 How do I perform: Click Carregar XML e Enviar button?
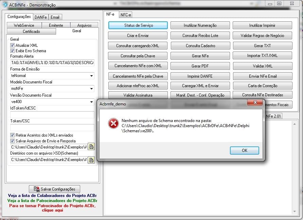coord(200,86)
